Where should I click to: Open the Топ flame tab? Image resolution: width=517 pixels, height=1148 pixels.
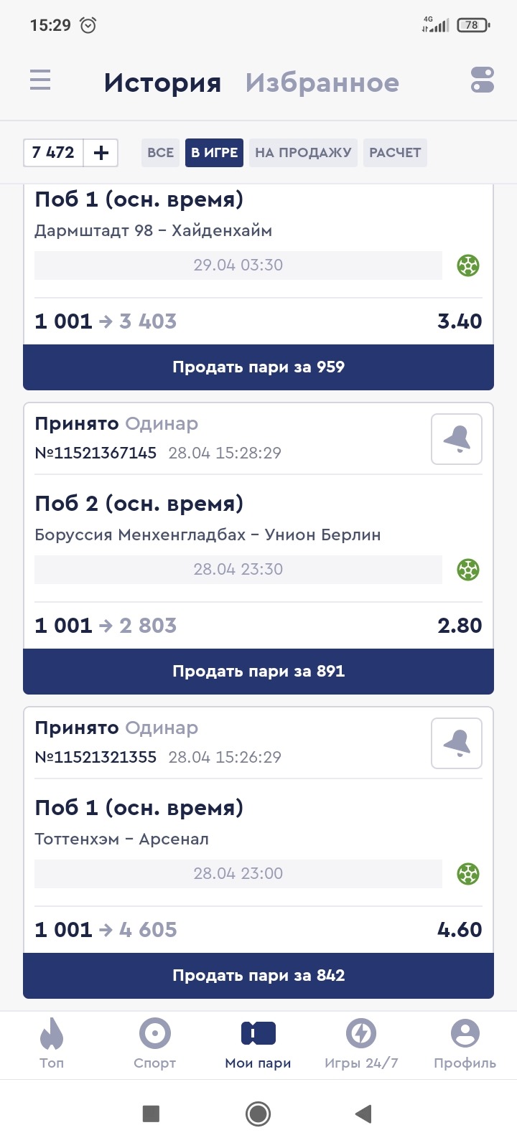click(x=52, y=1044)
